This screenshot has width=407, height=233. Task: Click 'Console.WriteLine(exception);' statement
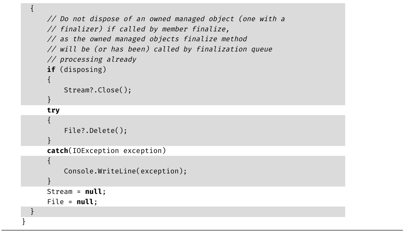125,171
